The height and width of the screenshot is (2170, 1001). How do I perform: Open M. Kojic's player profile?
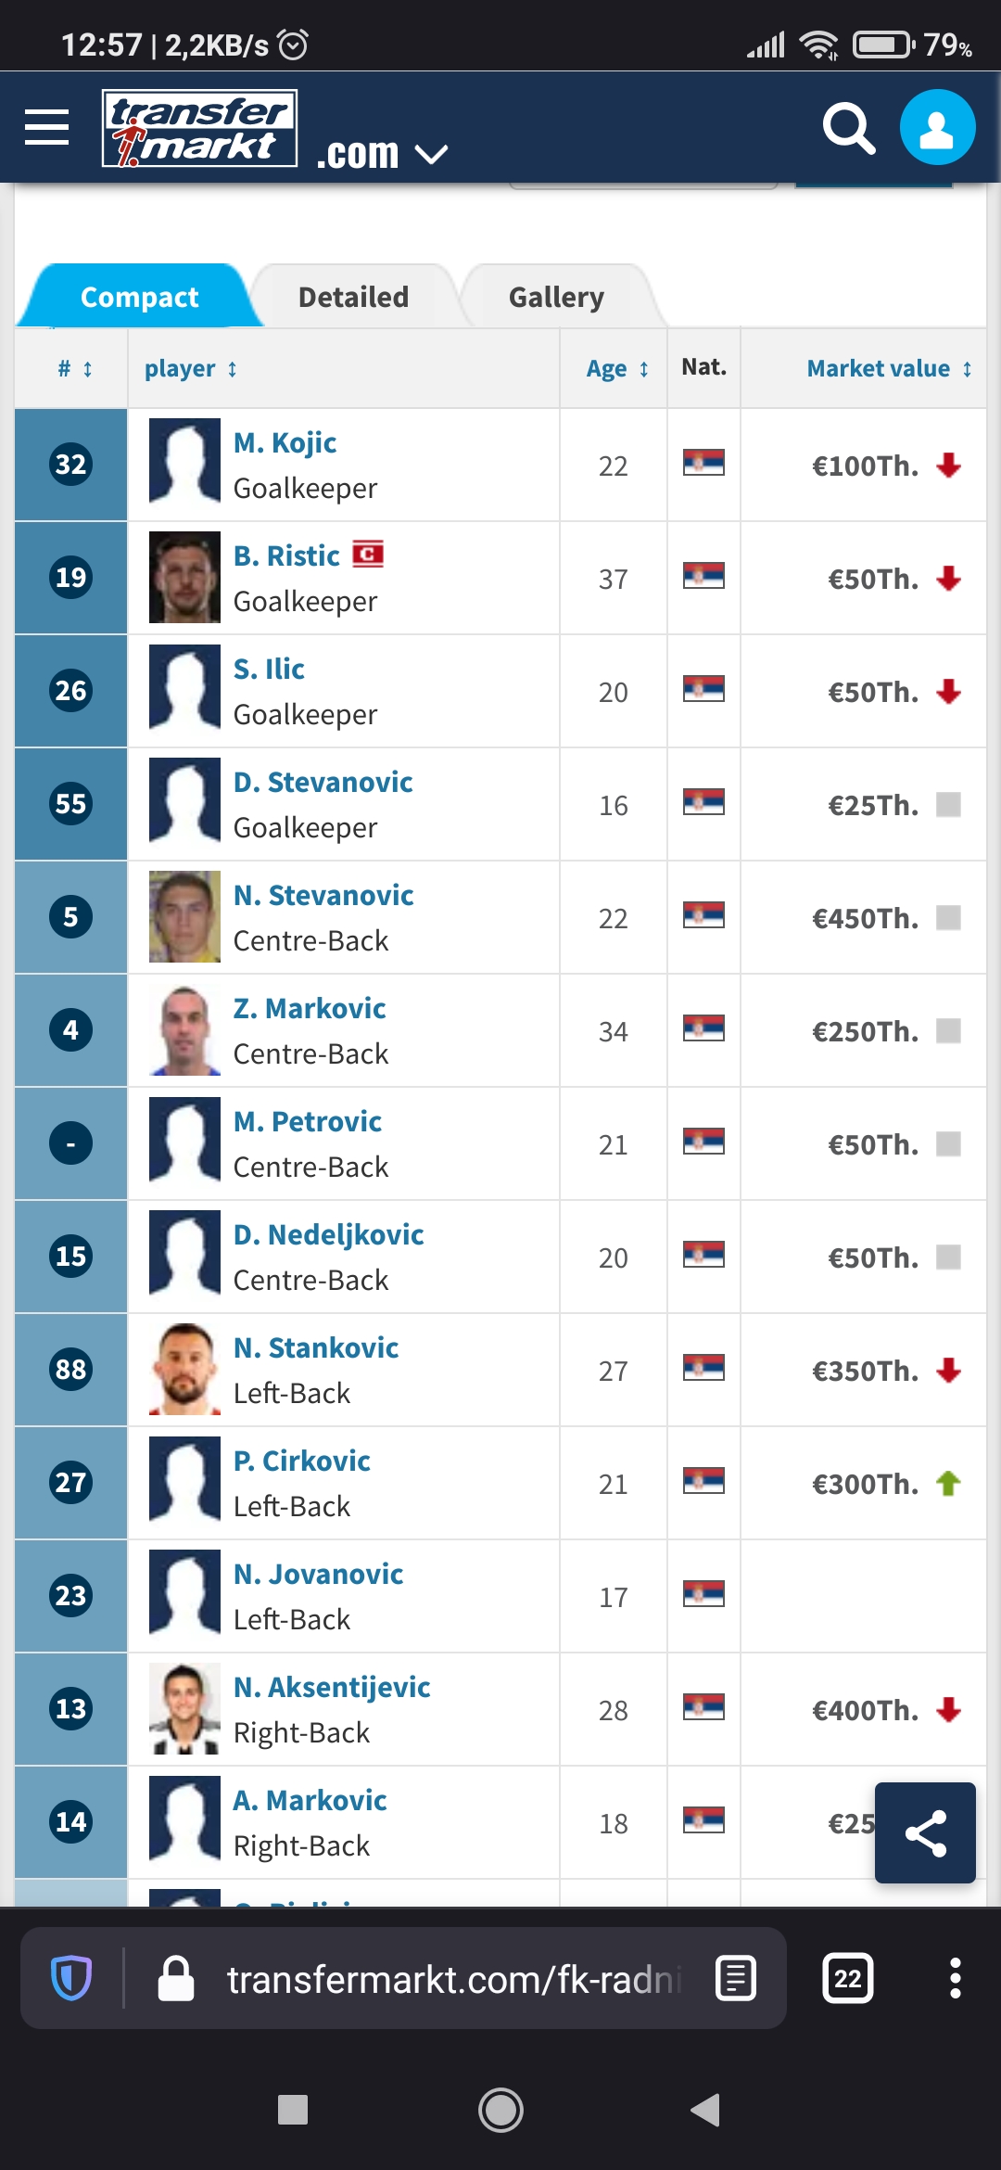(x=285, y=443)
